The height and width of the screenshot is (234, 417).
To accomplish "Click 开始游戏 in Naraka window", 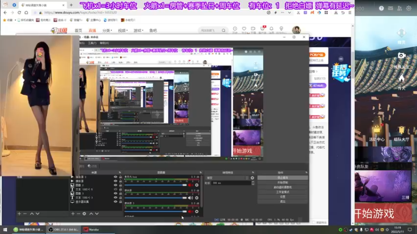I will [x=383, y=213].
